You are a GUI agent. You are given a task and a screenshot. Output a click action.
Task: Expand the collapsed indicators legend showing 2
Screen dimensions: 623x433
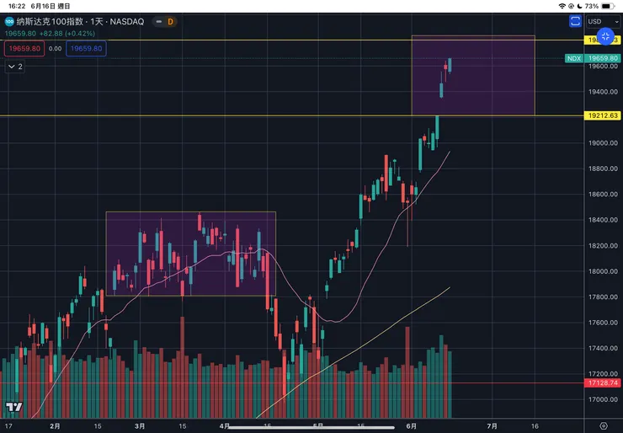(x=15, y=67)
